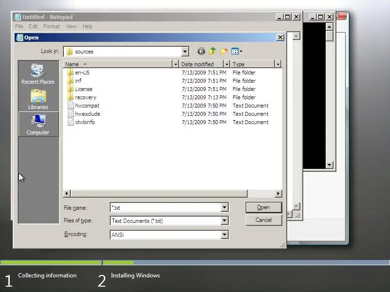This screenshot has width=390, height=292.
Task: Sort by the Date modified column header
Action: [x=201, y=64]
